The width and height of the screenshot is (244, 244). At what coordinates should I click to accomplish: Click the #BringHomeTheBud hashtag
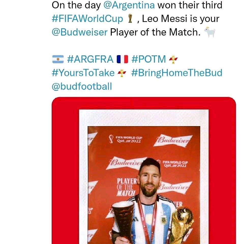pyautogui.click(x=177, y=73)
